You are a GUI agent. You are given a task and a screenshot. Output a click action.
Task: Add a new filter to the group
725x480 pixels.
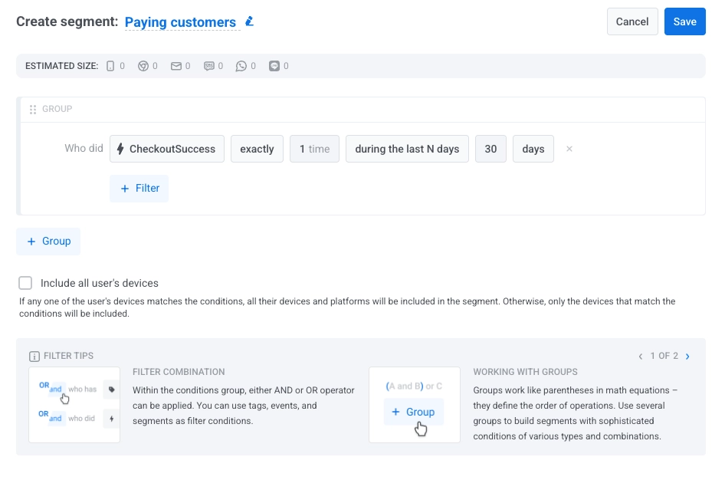(x=139, y=189)
